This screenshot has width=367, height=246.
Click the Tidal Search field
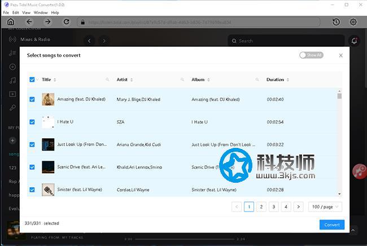coord(286,41)
